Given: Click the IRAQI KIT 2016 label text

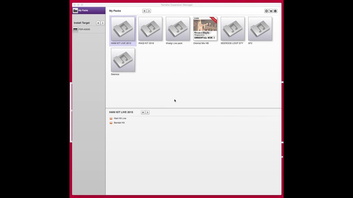Looking at the screenshot, I should tap(146, 43).
